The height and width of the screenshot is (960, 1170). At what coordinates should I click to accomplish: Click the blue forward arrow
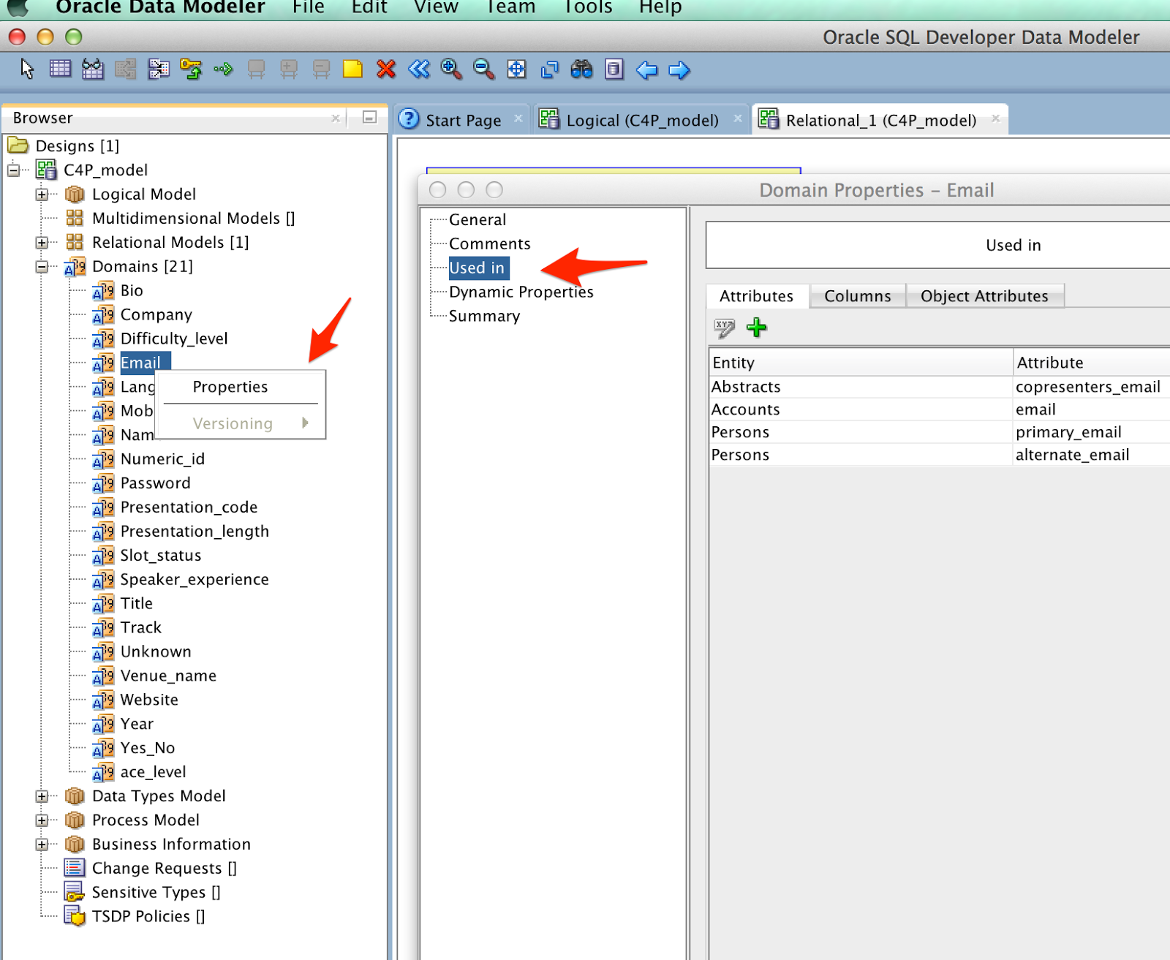tap(679, 70)
